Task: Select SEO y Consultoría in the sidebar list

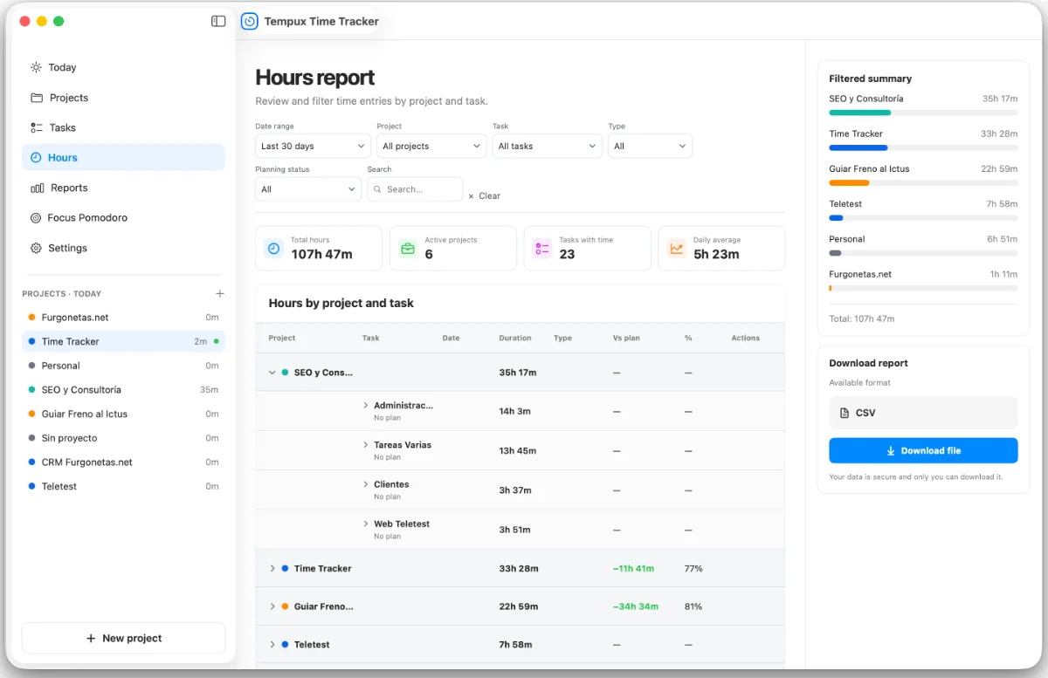Action: tap(123, 390)
